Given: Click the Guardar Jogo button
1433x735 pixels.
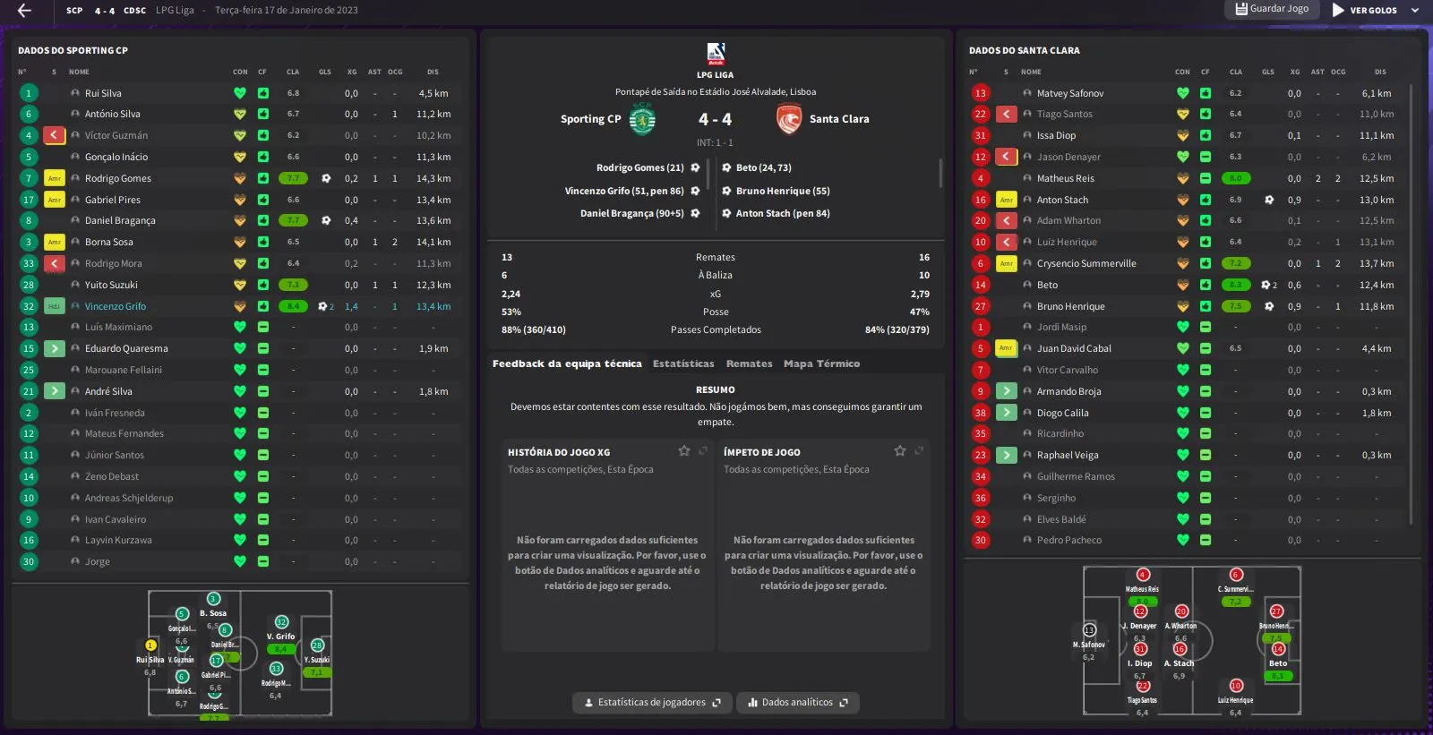Looking at the screenshot, I should click(1271, 9).
